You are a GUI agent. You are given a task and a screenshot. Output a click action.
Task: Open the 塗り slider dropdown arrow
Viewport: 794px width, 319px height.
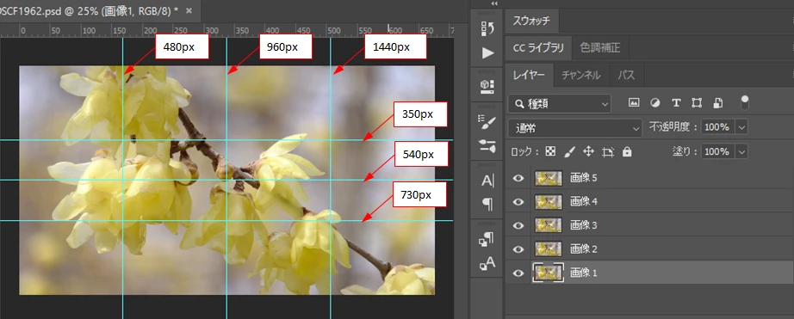pyautogui.click(x=741, y=151)
